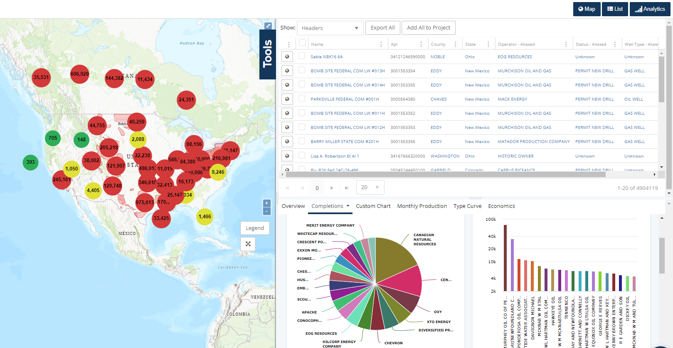Click the table horizontal scrollbar
This screenshot has height=348, width=673.
446,174
